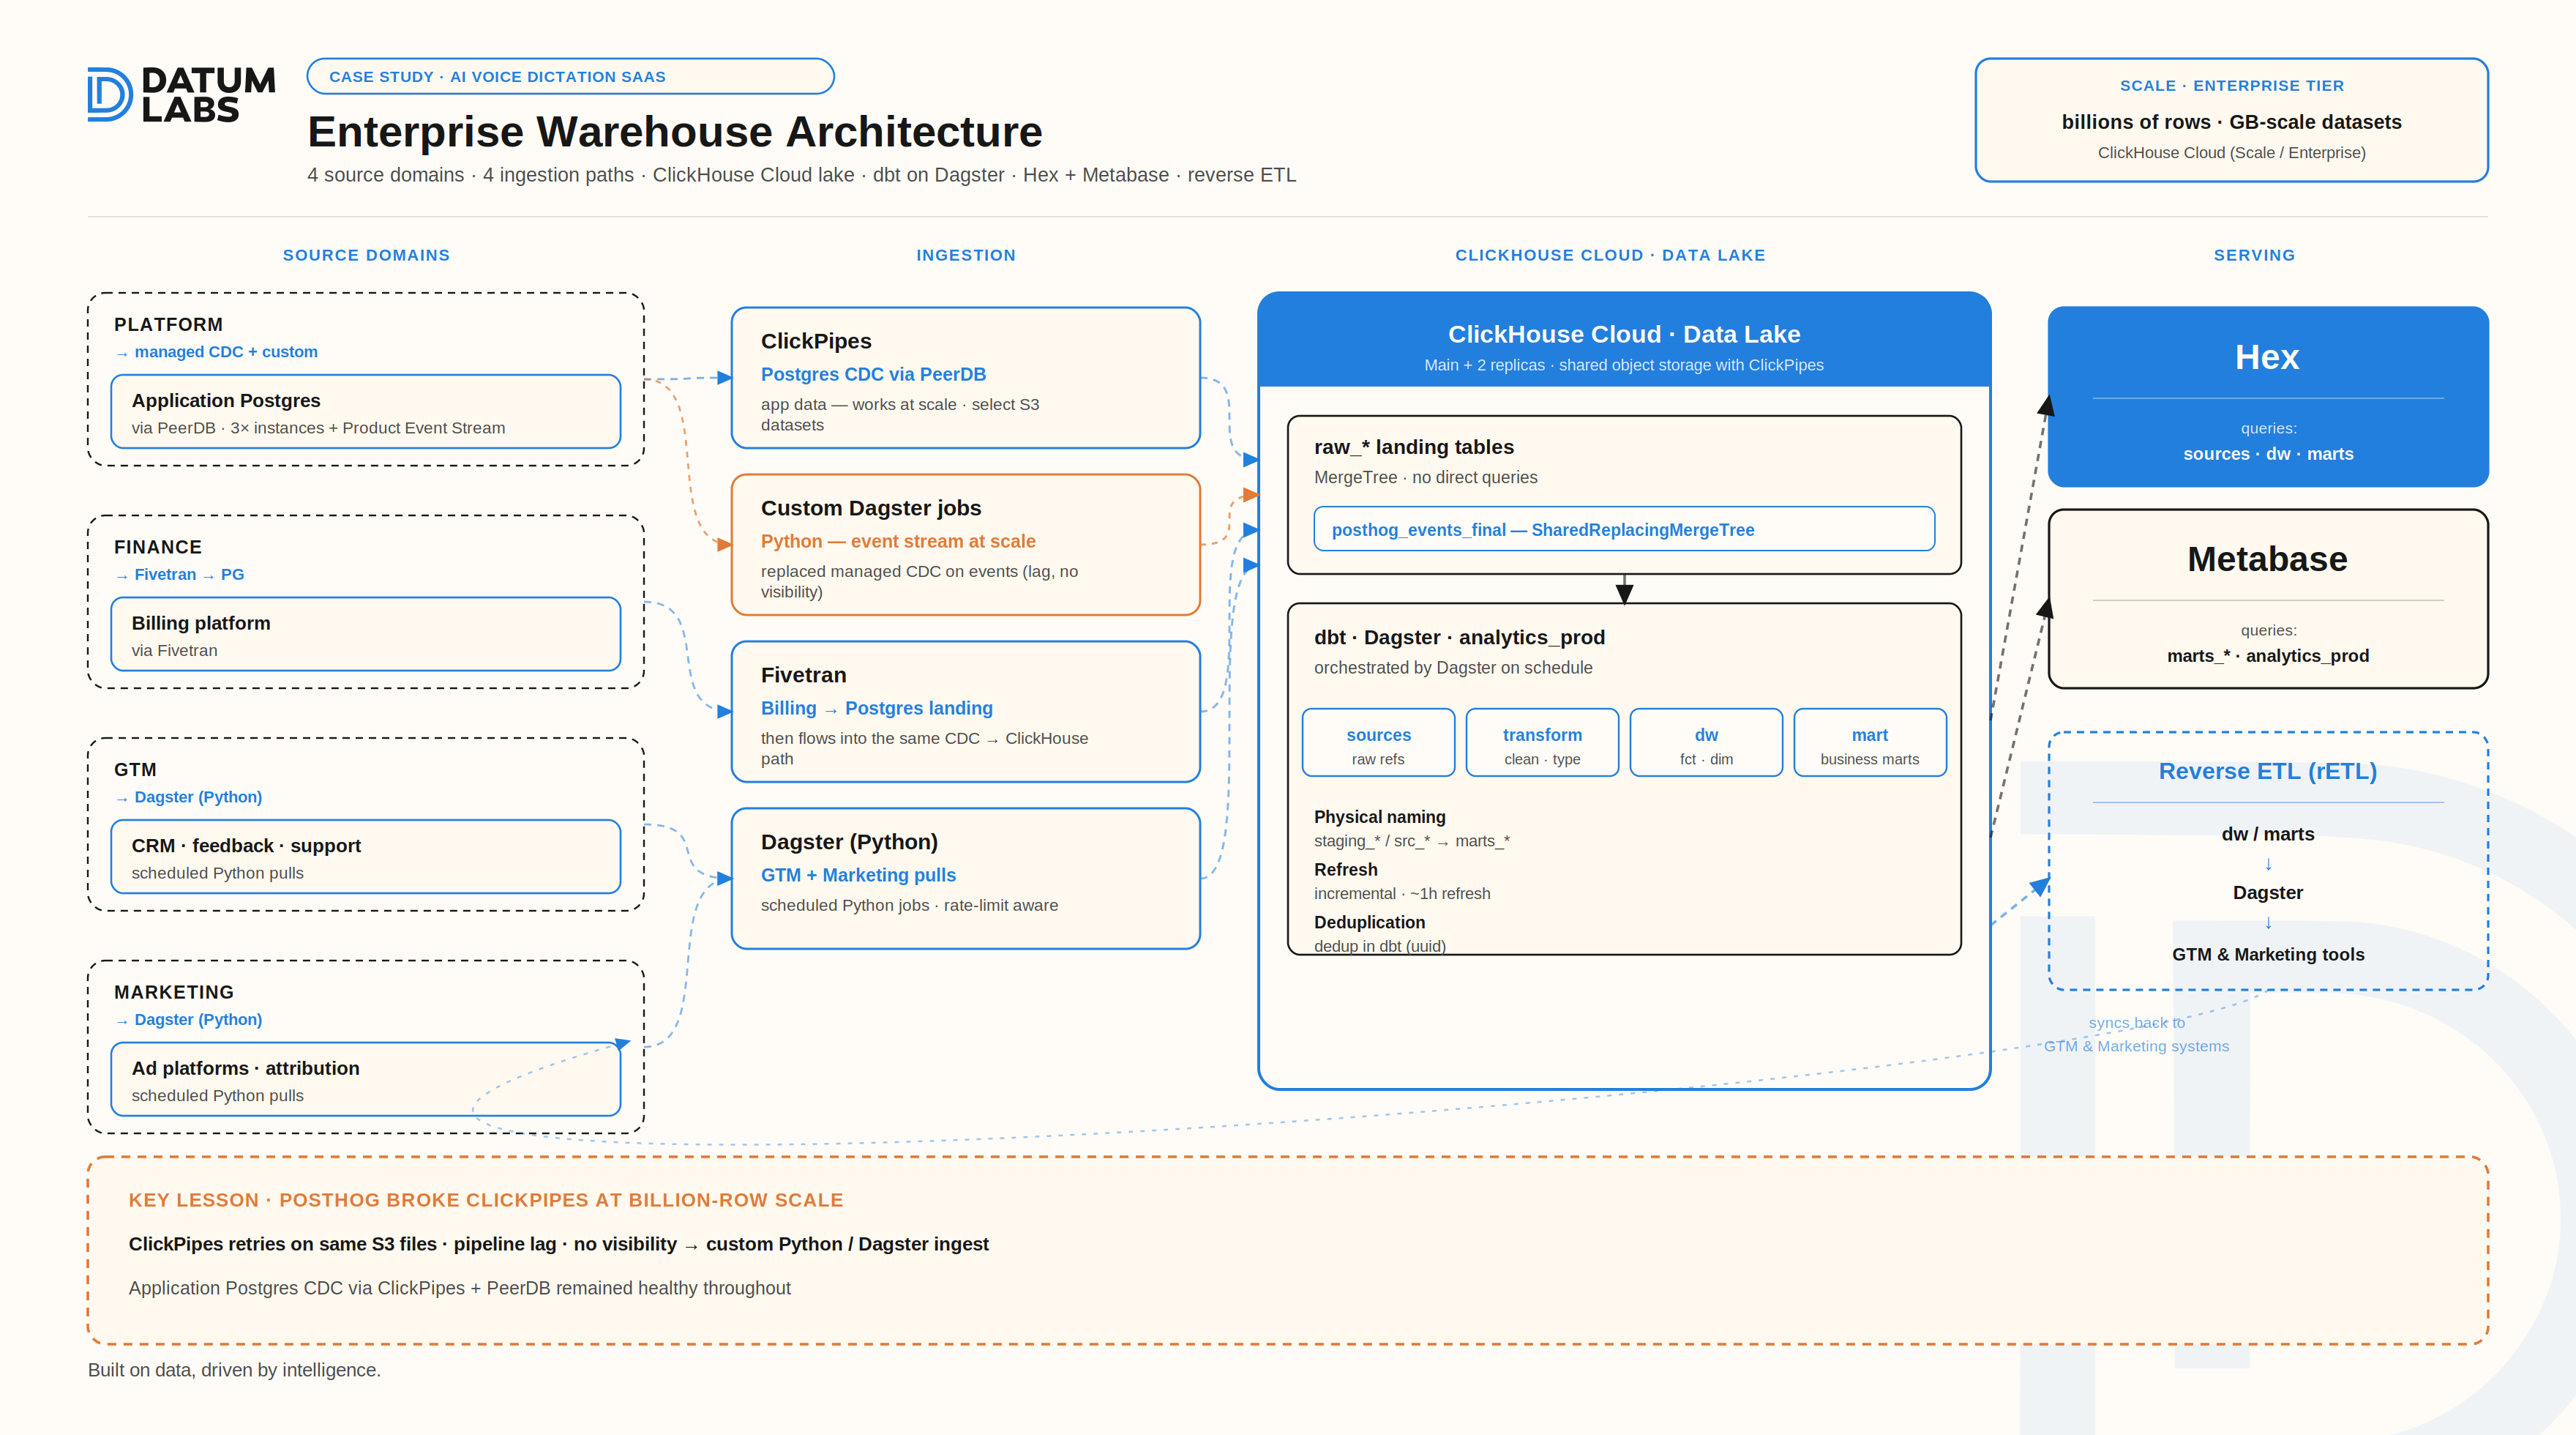Click the Finance domain label
The width and height of the screenshot is (2576, 1435).
pos(158,548)
